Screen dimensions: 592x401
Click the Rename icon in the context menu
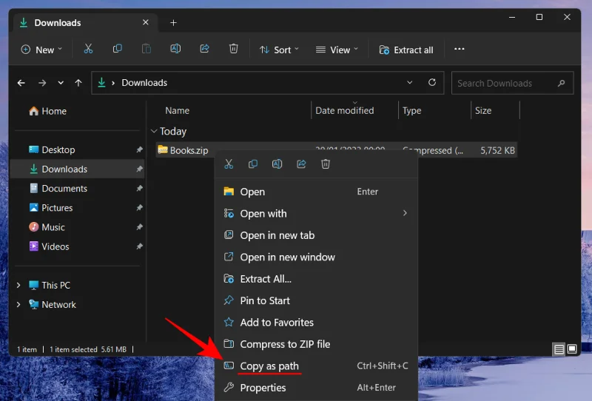tap(277, 164)
